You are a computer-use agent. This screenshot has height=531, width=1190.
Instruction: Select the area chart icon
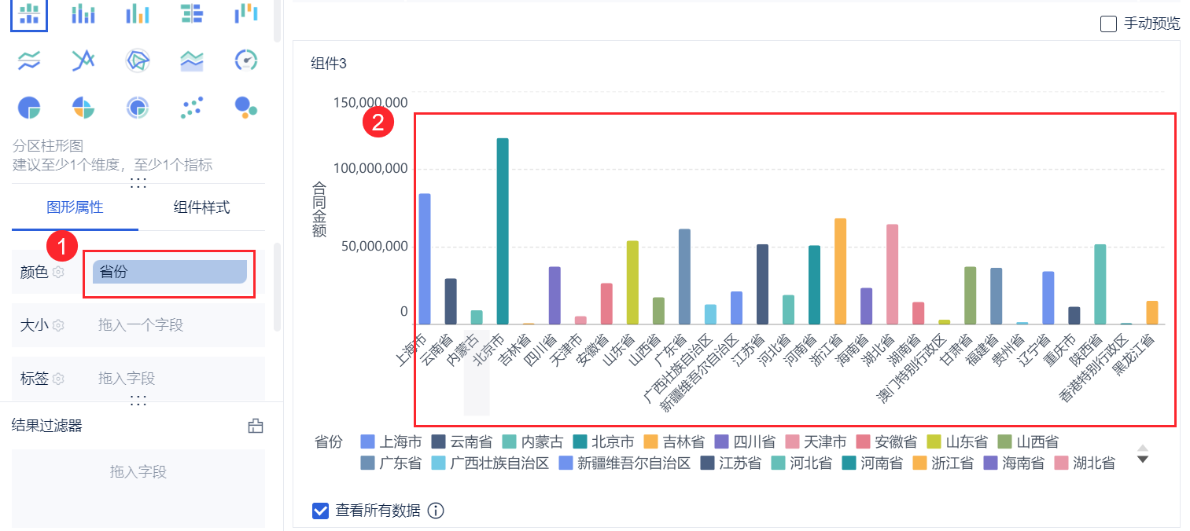pos(192,60)
